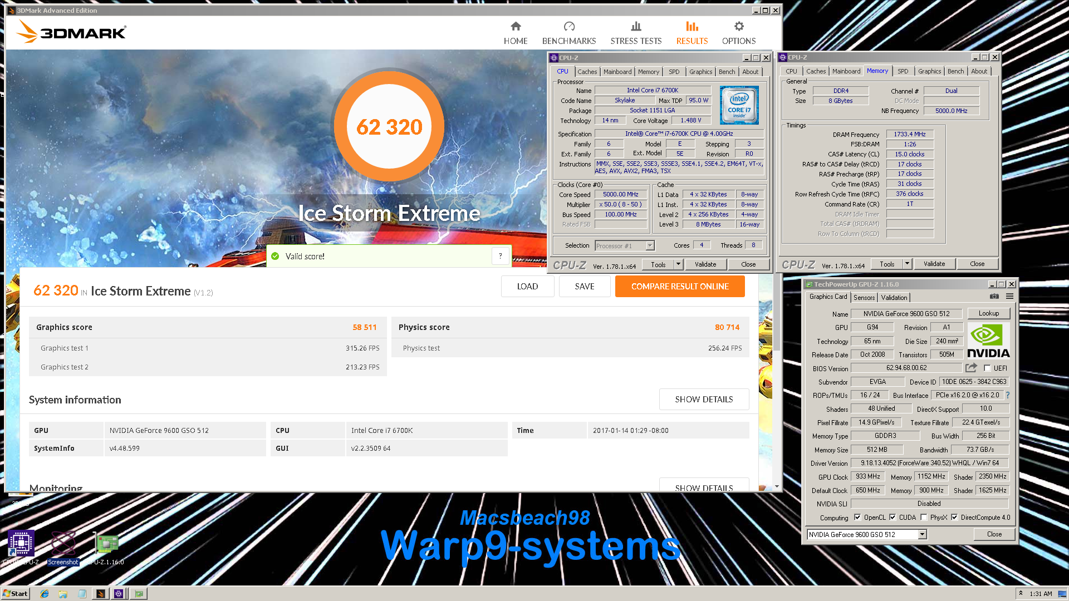Expand Tools arrow in right CPU-Z Memory window
1069x601 pixels.
tap(907, 264)
